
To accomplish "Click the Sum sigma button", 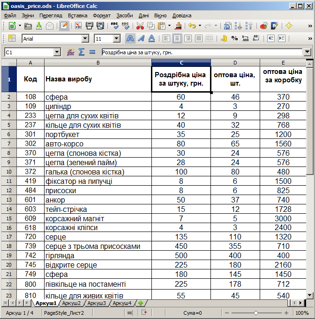I will pos(82,52).
